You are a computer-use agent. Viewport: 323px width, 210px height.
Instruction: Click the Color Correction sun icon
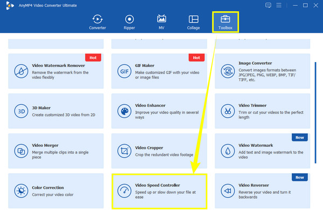tap(21, 191)
